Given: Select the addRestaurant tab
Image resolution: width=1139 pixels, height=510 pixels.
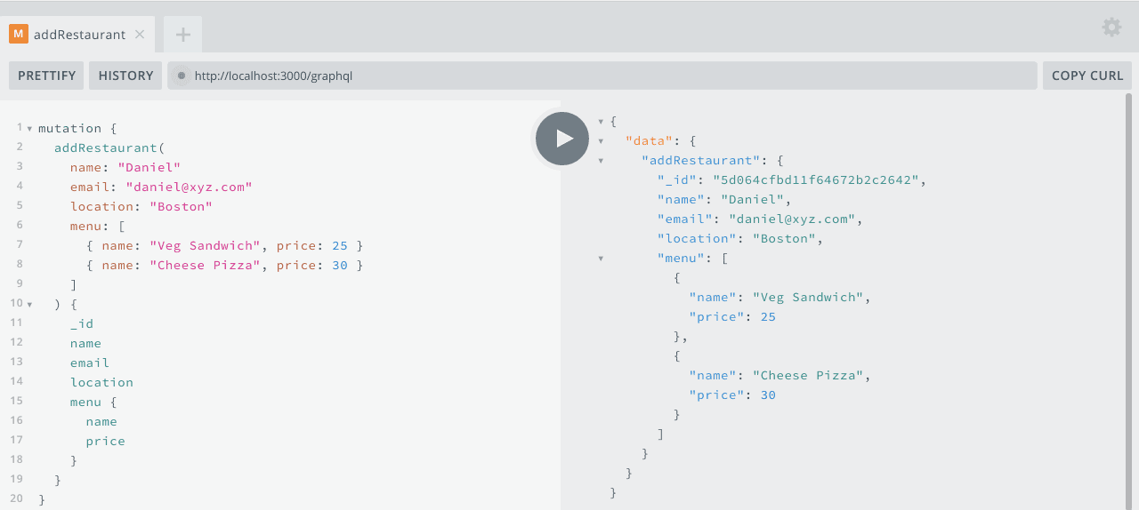Looking at the screenshot, I should (x=79, y=35).
